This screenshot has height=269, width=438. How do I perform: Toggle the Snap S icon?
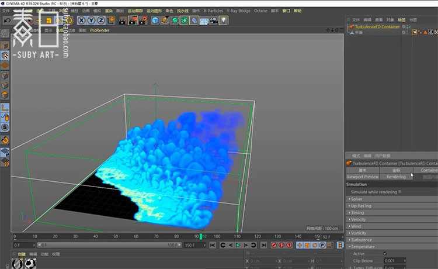click(x=5, y=127)
